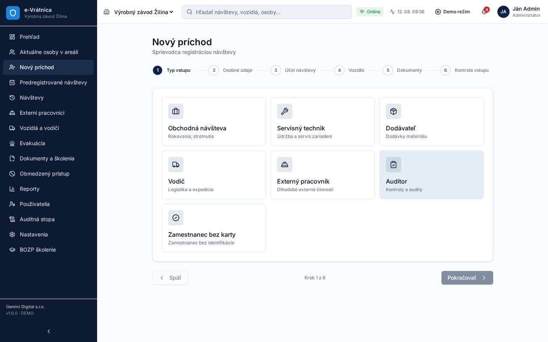548x342 pixels.
Task: Click the clipboard icon on Audítor card
Action: pos(393,165)
